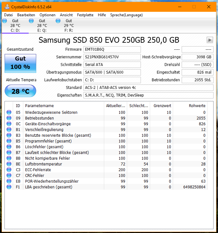Click status orb for attribute B7
The height and width of the screenshot is (233, 218).
pos(9,152)
